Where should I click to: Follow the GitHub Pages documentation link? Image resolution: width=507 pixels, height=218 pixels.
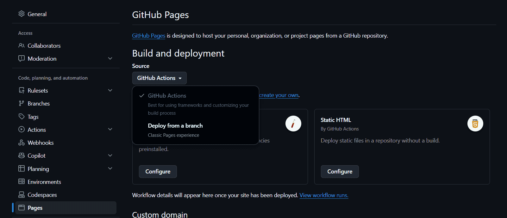pos(149,36)
